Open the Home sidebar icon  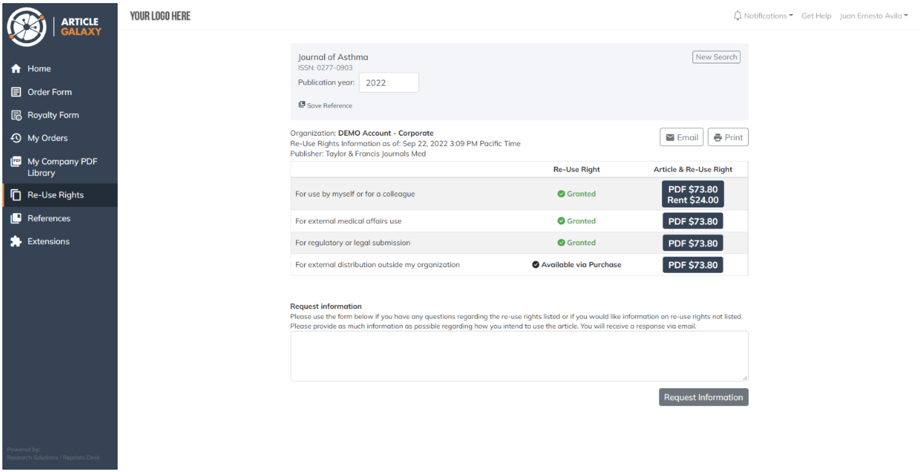pyautogui.click(x=16, y=69)
